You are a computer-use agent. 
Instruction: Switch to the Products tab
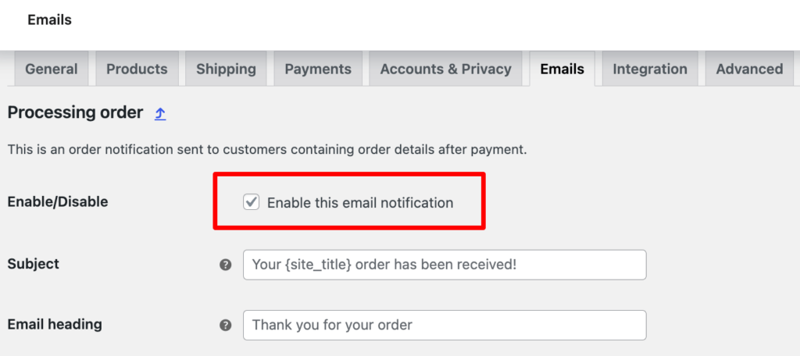(137, 69)
